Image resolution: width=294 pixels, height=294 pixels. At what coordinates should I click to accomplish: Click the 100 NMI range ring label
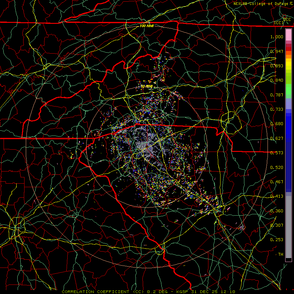click(147, 26)
